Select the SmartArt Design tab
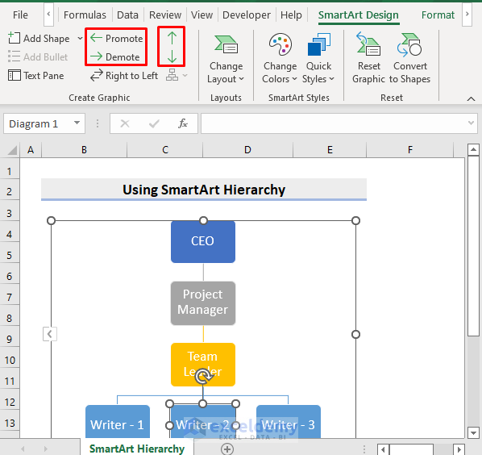This screenshot has height=455, width=482. [359, 15]
